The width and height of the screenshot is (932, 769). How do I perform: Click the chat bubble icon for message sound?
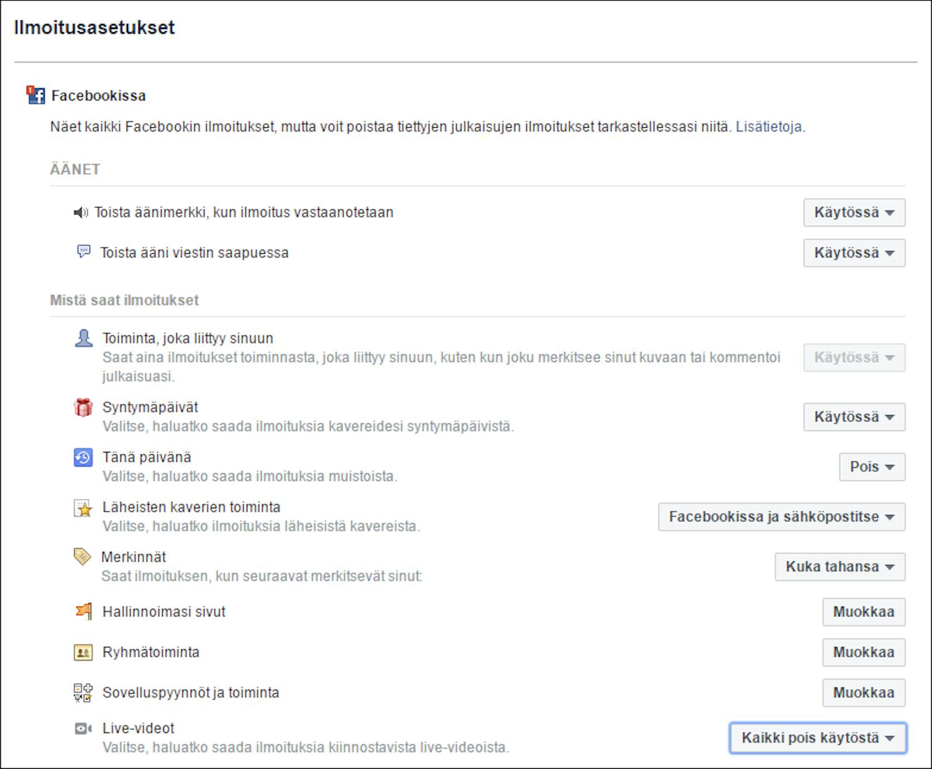click(81, 252)
